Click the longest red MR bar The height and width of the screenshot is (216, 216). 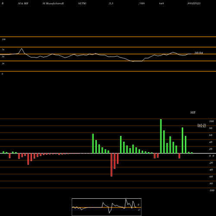111,165
